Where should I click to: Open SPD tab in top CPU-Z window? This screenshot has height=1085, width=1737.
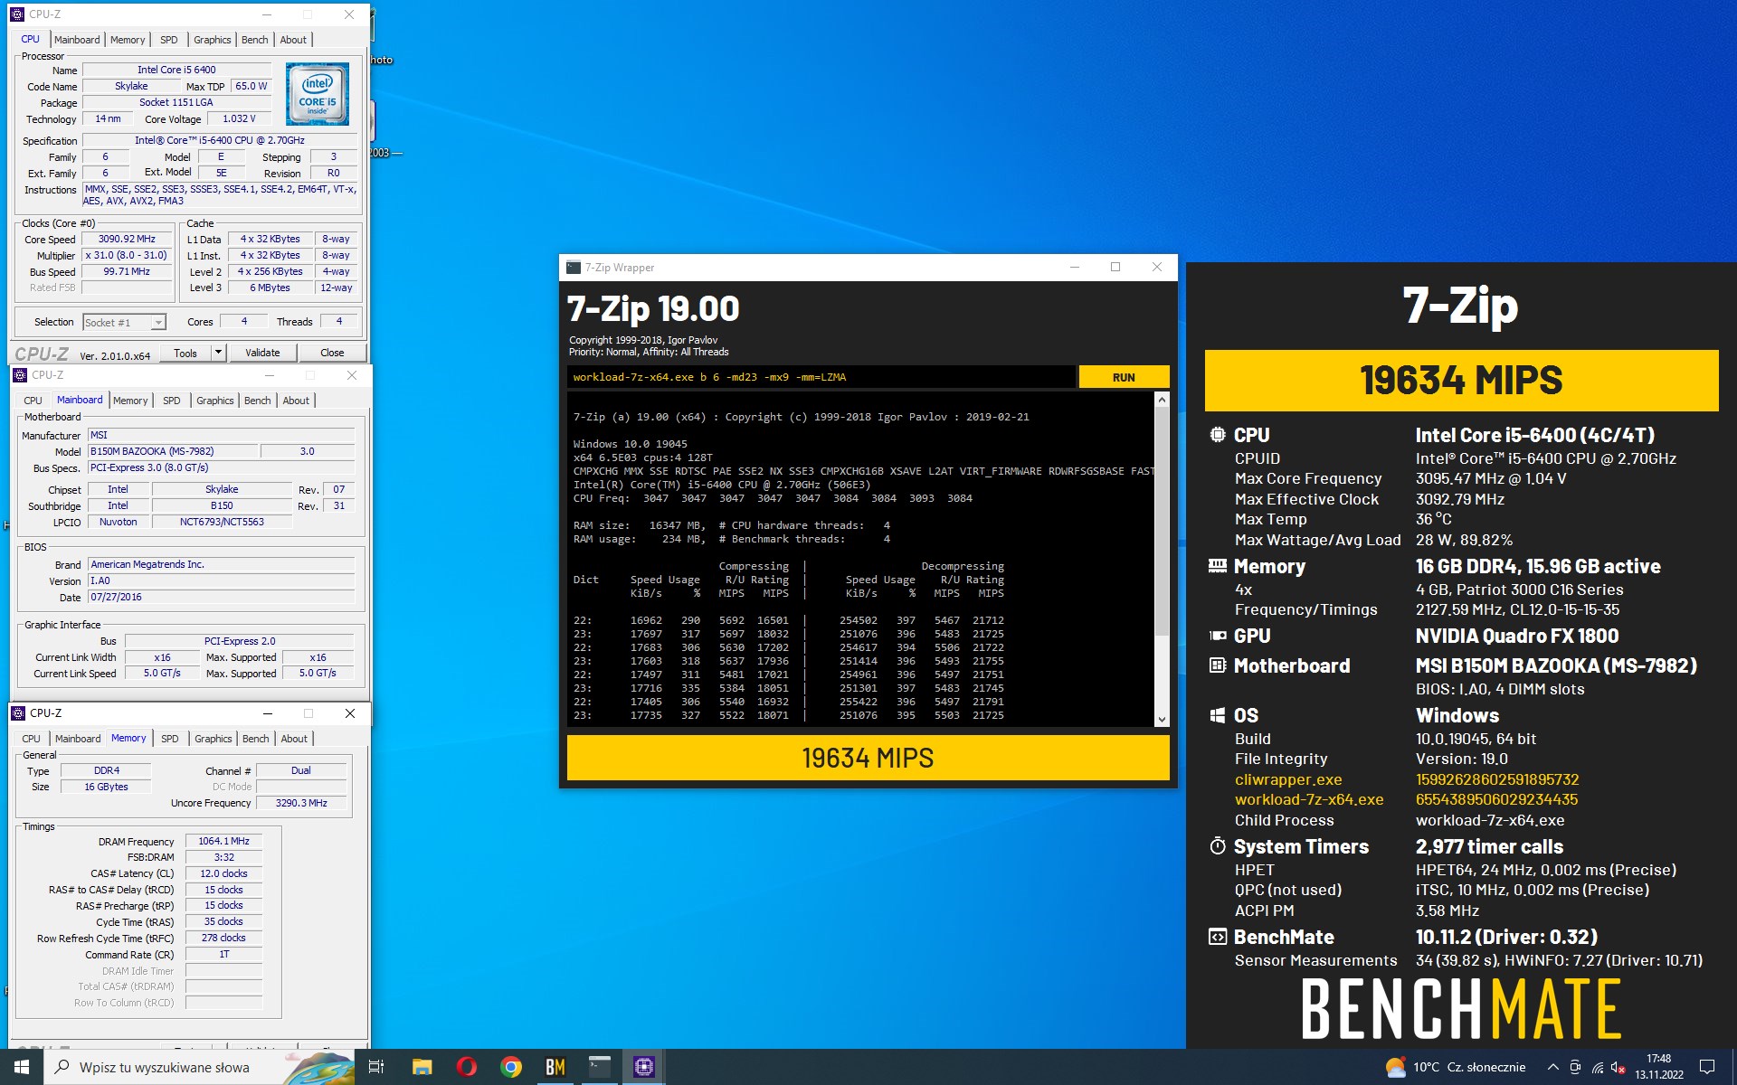(169, 40)
